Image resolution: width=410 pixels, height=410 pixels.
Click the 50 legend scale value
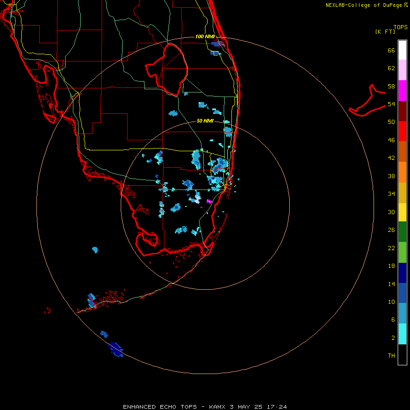[391, 122]
